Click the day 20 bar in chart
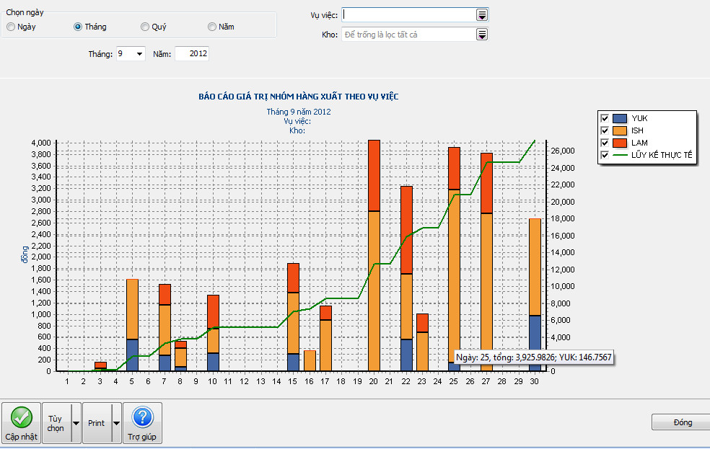 pos(374,288)
